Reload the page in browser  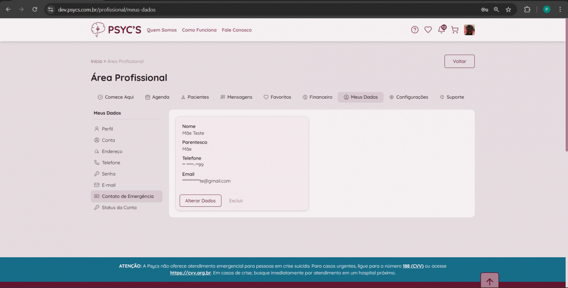(35, 9)
